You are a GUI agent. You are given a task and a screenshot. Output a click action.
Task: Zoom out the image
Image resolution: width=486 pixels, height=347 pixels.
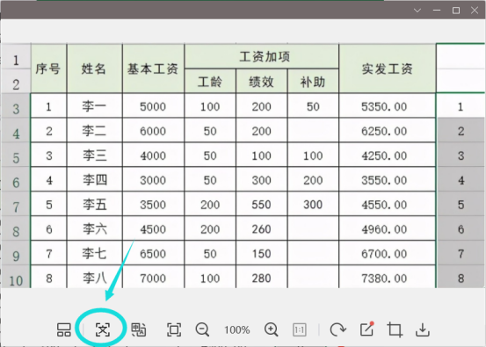[202, 329]
